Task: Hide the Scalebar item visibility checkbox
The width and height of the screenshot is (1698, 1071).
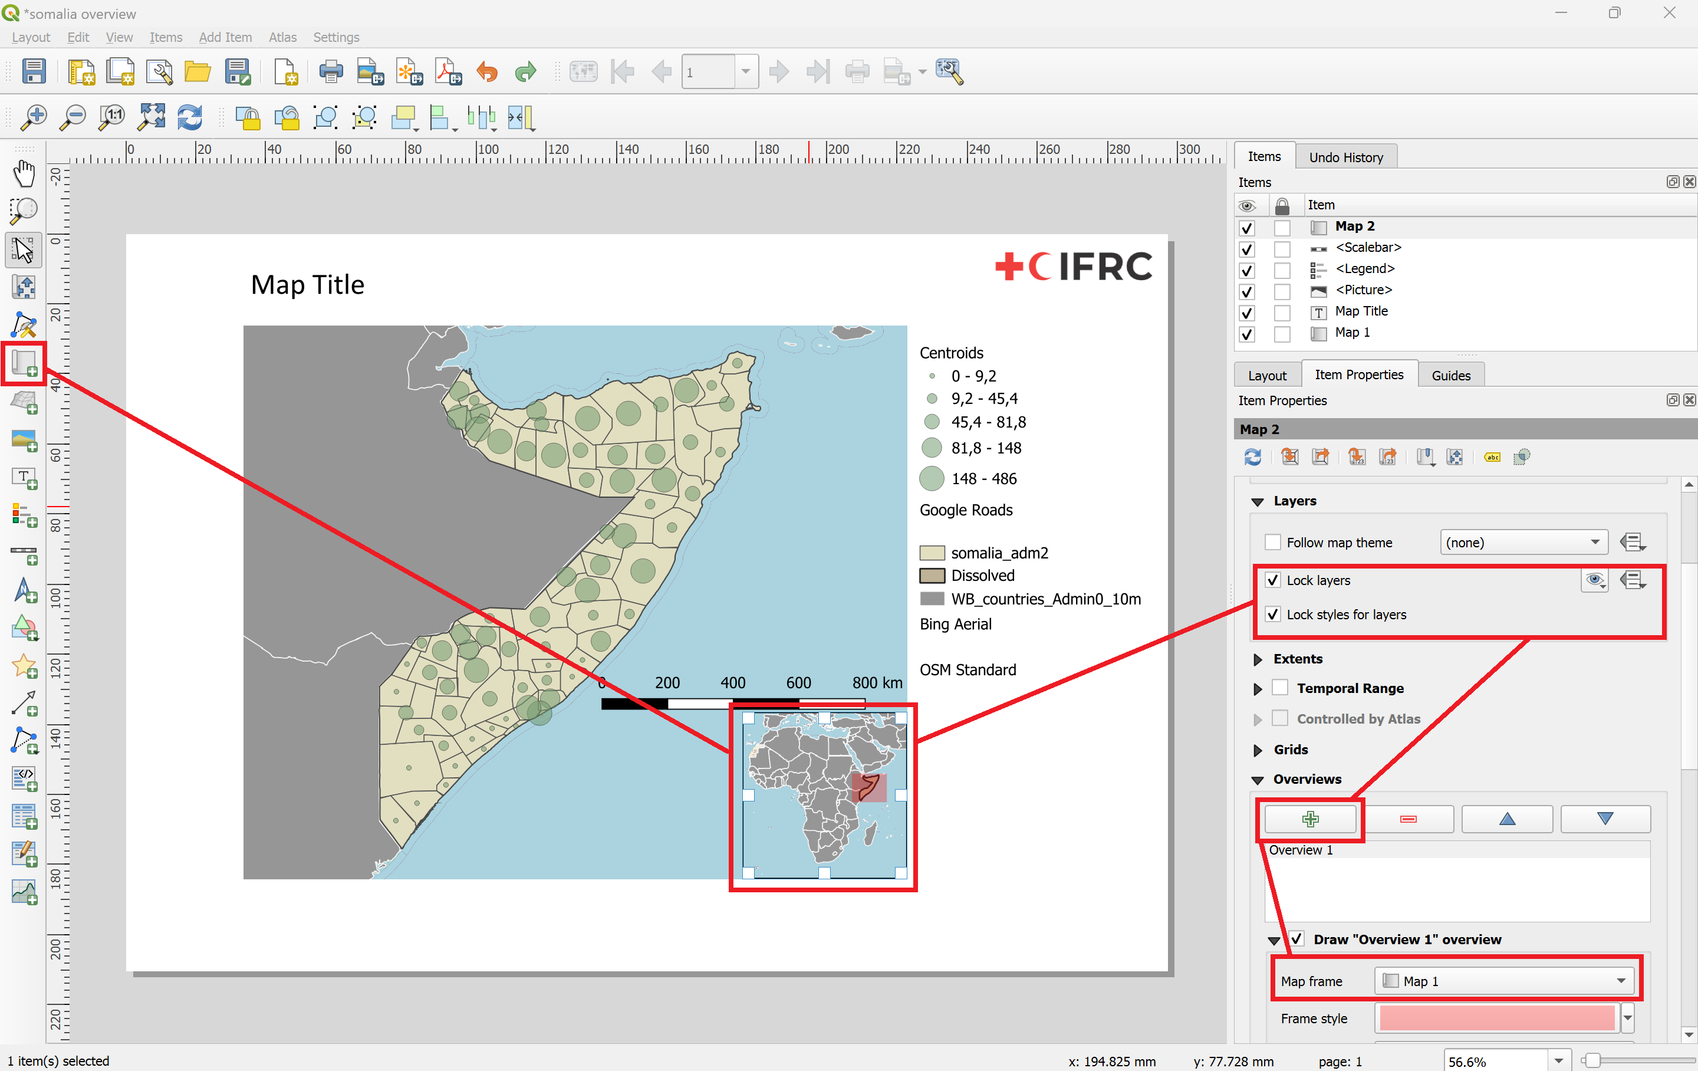Action: 1247,249
